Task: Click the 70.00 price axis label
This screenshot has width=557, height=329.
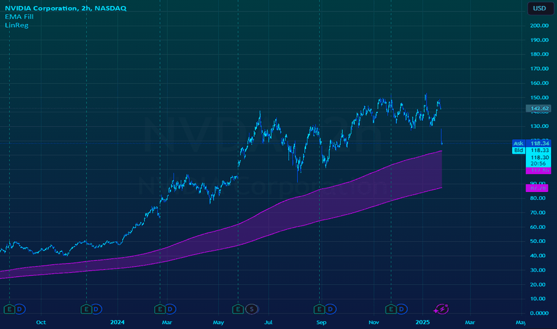Action: pyautogui.click(x=538, y=213)
